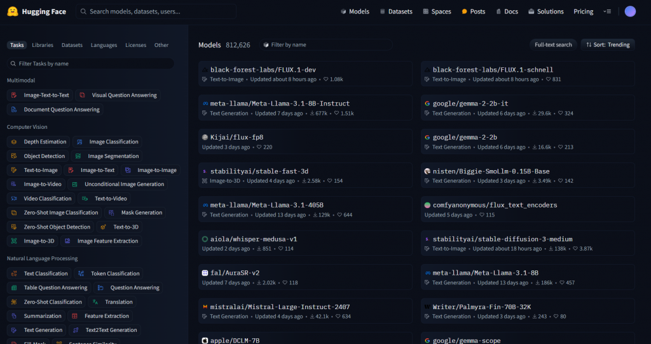Expand the extra navigation menu icon
This screenshot has height=344, width=651.
607,11
